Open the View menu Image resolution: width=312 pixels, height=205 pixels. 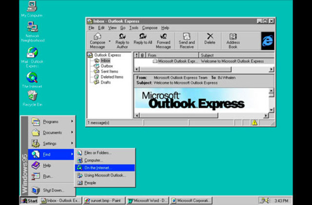112,28
